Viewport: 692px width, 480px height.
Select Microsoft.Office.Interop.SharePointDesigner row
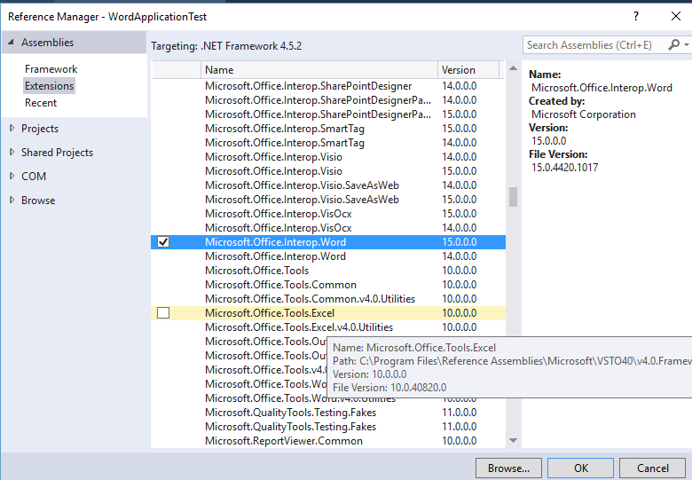328,86
